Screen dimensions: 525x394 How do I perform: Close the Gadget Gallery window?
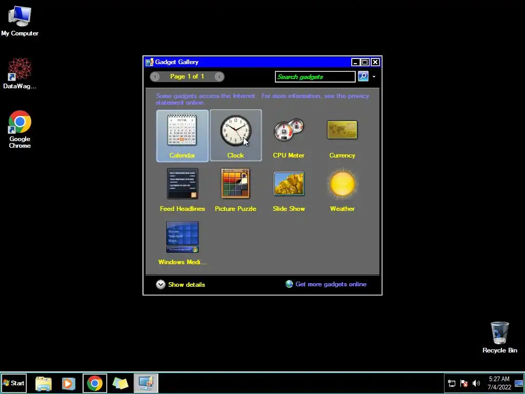[375, 62]
